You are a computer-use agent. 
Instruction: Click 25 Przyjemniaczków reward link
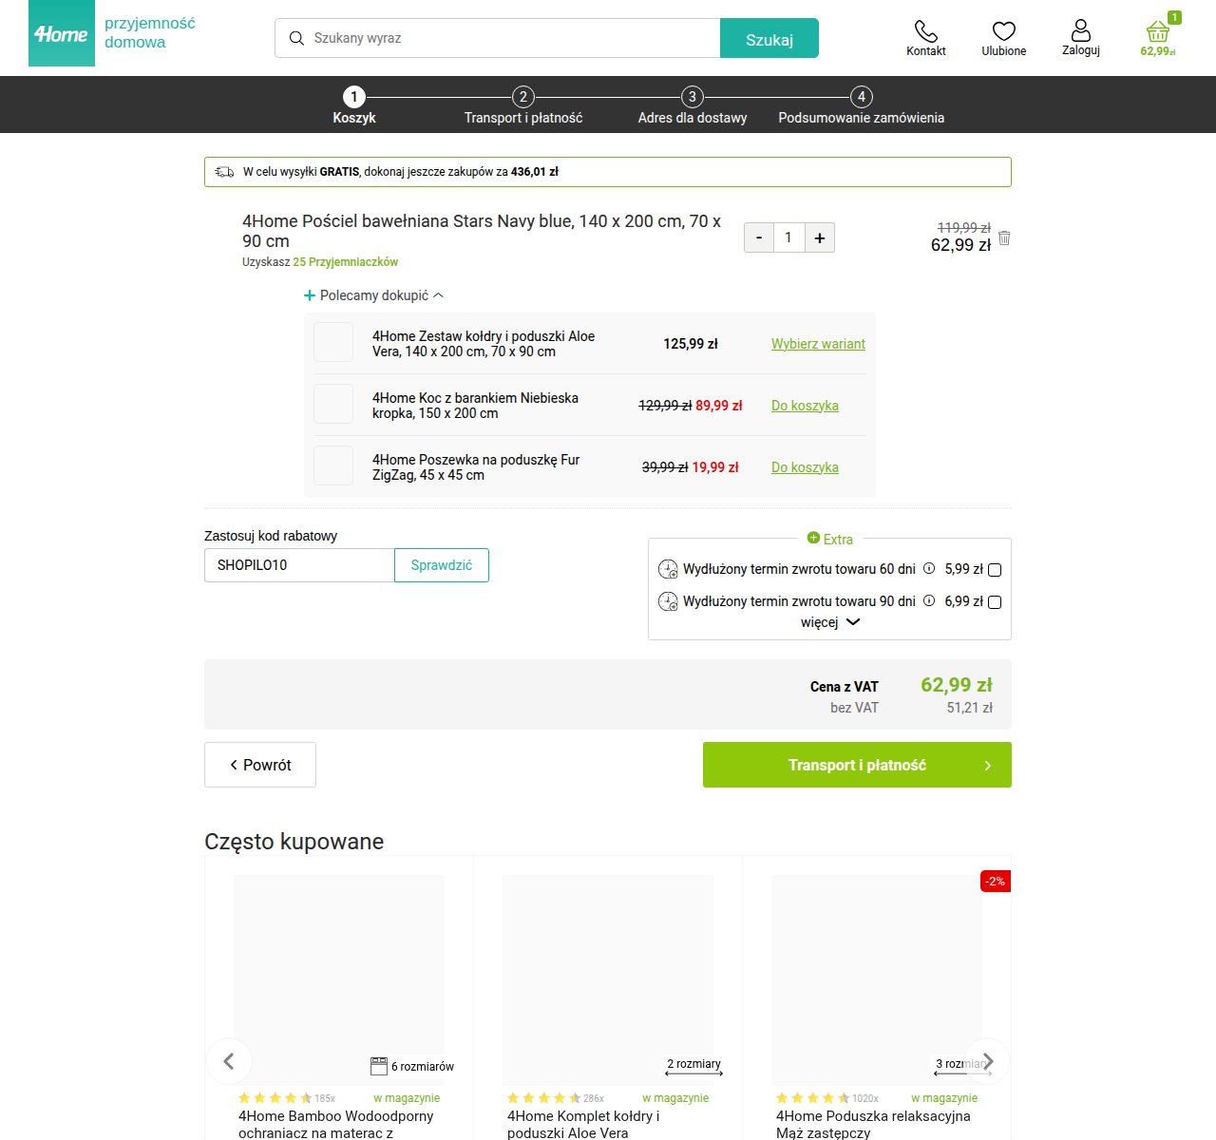[x=345, y=262]
